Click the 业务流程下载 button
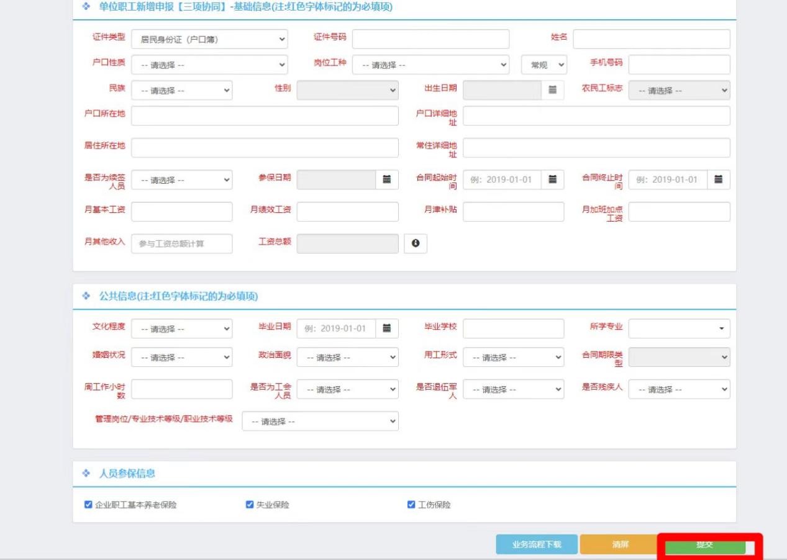This screenshot has width=787, height=560. tap(537, 544)
